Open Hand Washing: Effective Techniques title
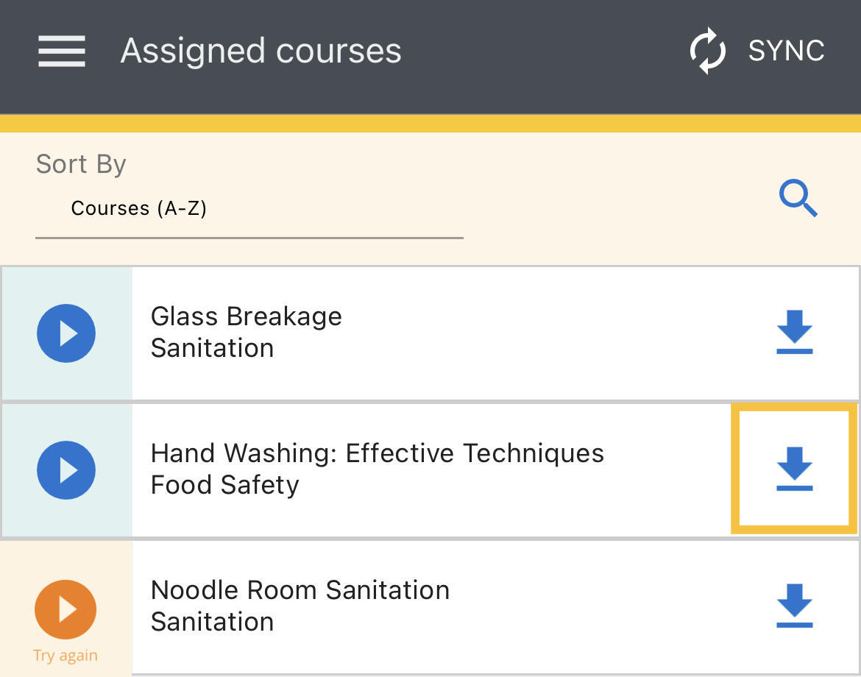The width and height of the screenshot is (861, 677). click(x=378, y=453)
